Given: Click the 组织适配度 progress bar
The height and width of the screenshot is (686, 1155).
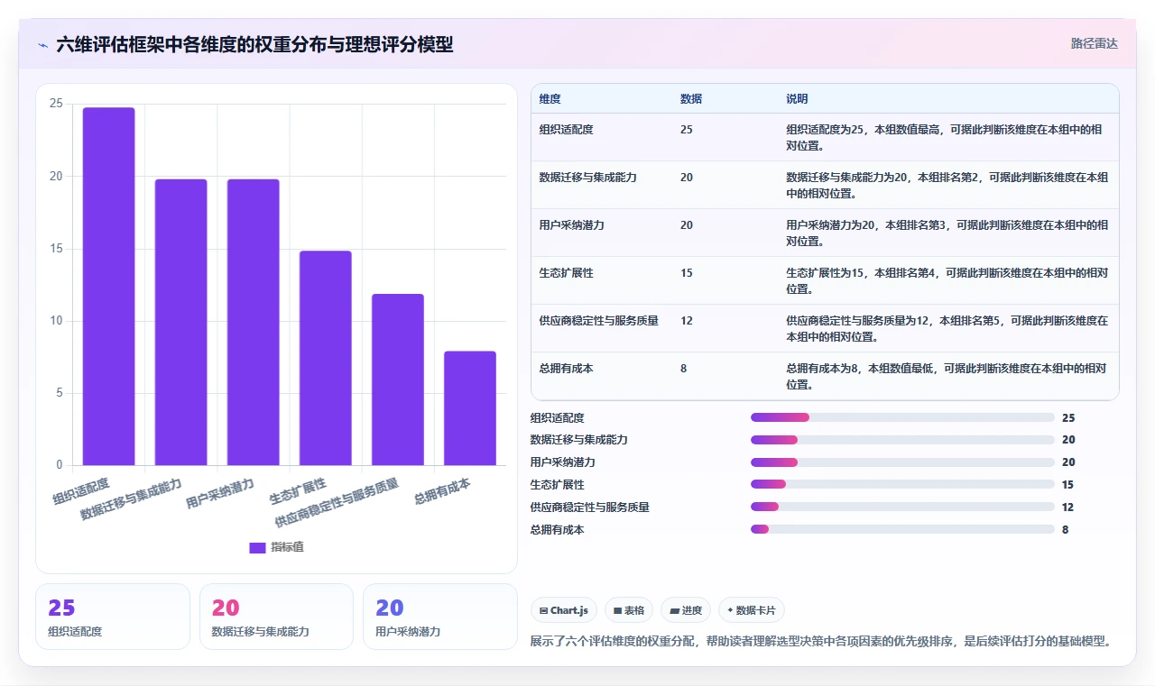Looking at the screenshot, I should 902,417.
